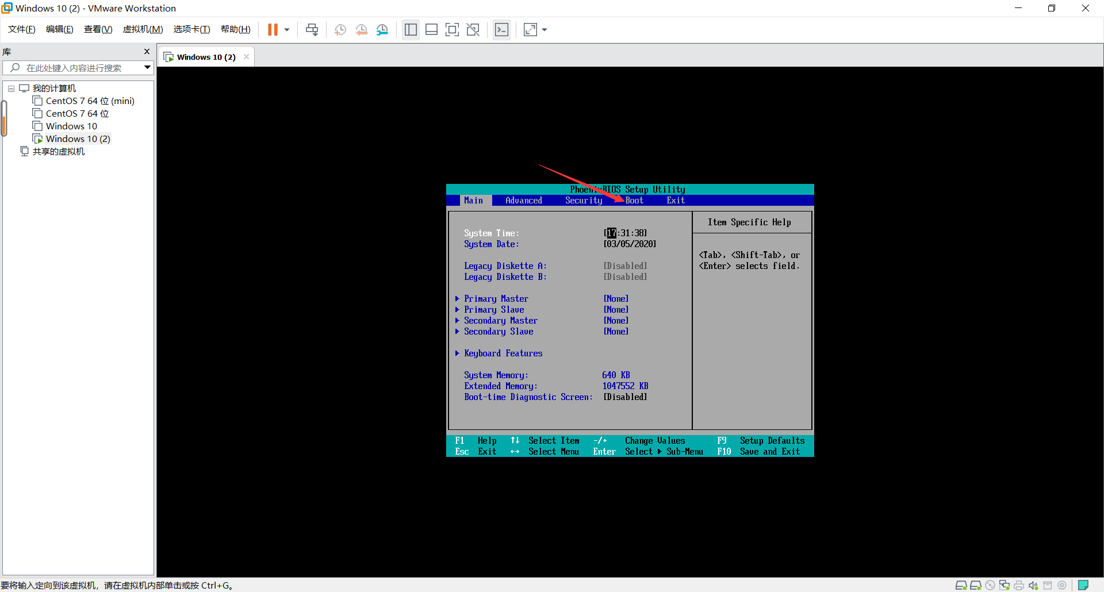Viewport: 1104px width, 592px height.
Task: Enter full screen mode icon
Action: point(453,29)
